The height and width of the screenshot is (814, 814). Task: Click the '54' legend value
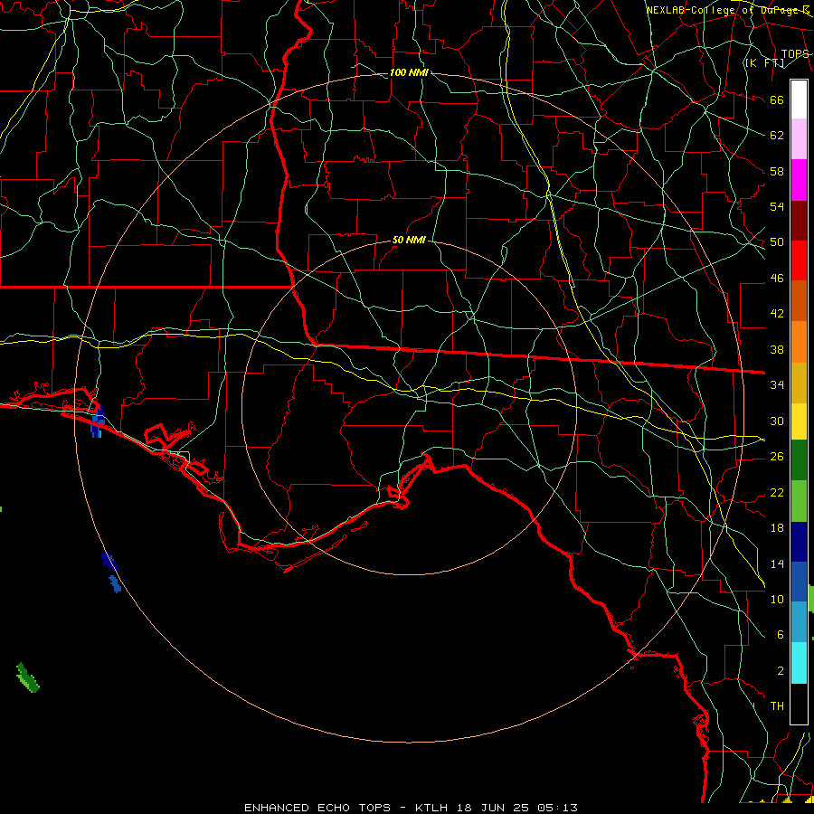click(777, 206)
